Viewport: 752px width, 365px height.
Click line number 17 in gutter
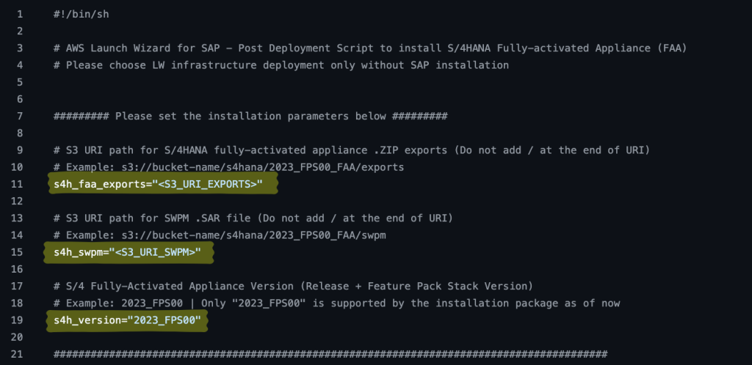click(x=17, y=287)
